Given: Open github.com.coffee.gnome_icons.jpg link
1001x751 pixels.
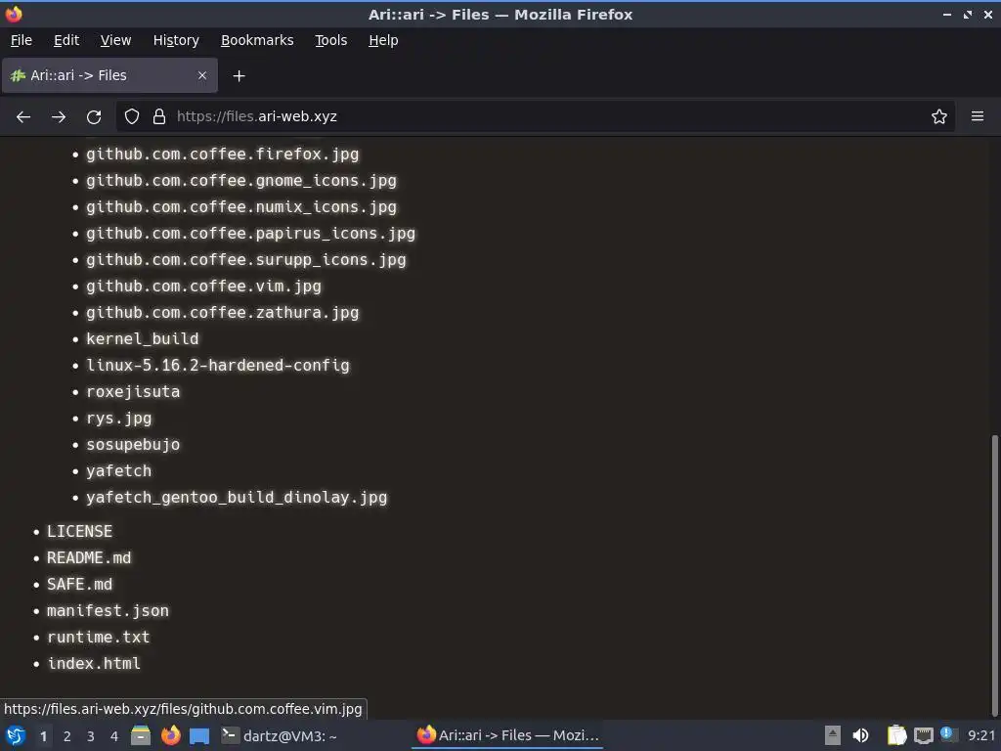Looking at the screenshot, I should point(241,181).
